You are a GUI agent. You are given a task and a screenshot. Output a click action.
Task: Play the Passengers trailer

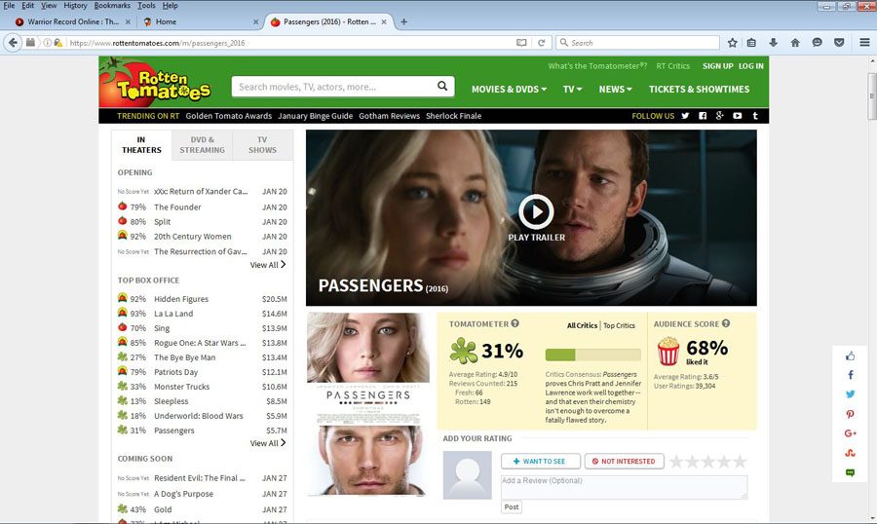536,212
